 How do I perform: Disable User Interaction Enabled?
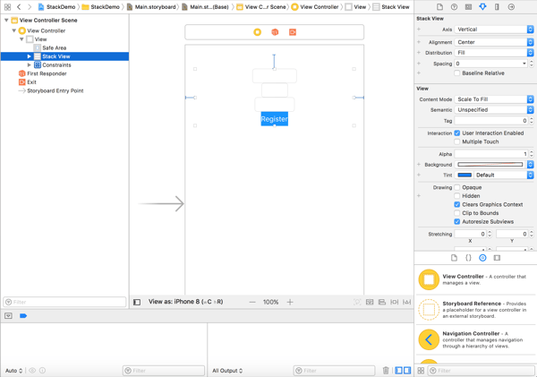(457, 133)
